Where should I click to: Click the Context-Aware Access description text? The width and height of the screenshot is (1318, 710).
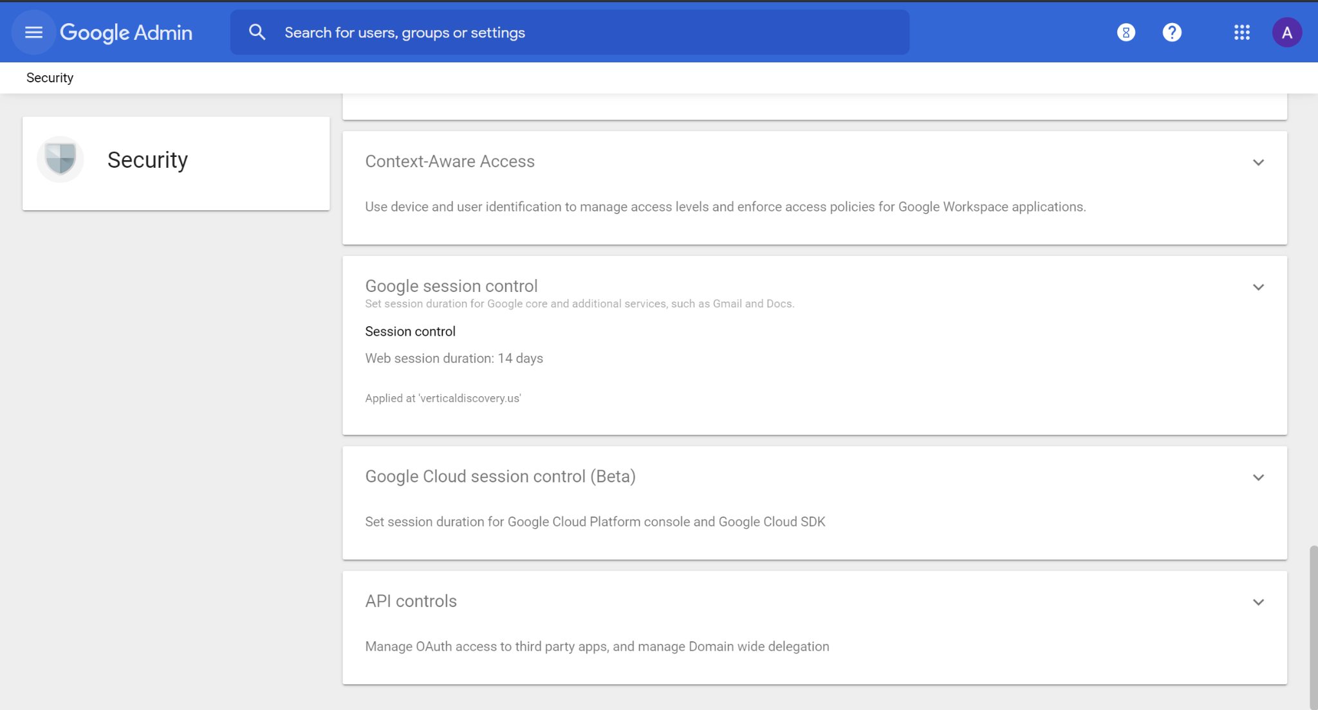[x=725, y=207]
